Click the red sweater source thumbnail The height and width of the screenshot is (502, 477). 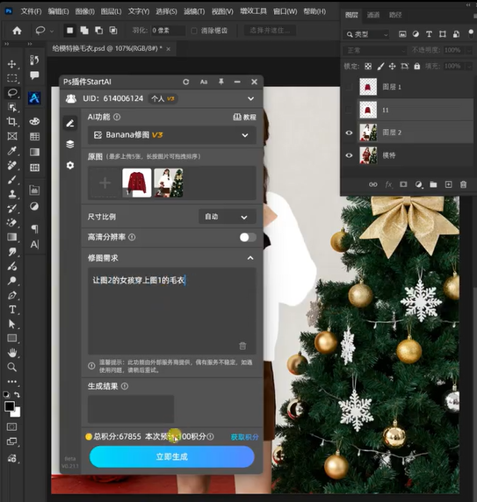tap(137, 183)
